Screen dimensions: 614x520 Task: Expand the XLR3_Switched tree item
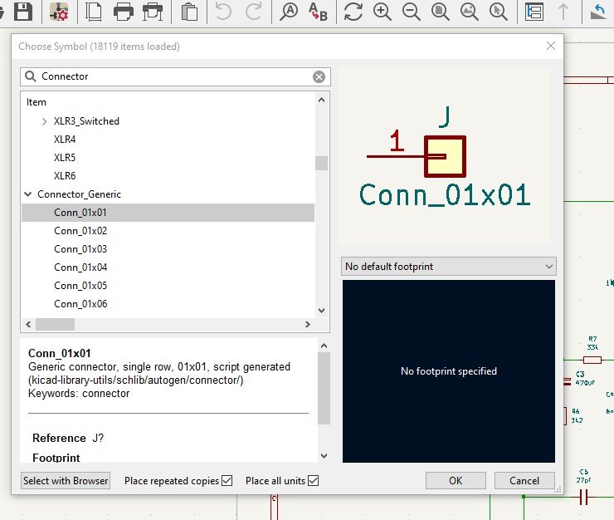(44, 121)
